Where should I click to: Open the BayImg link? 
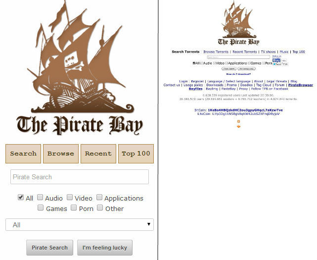coord(212,89)
